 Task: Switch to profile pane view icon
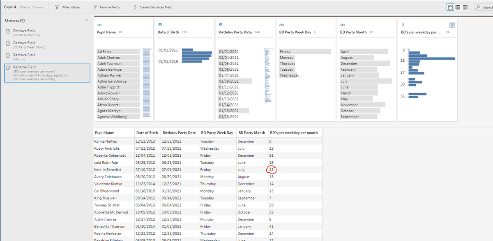coord(451,7)
